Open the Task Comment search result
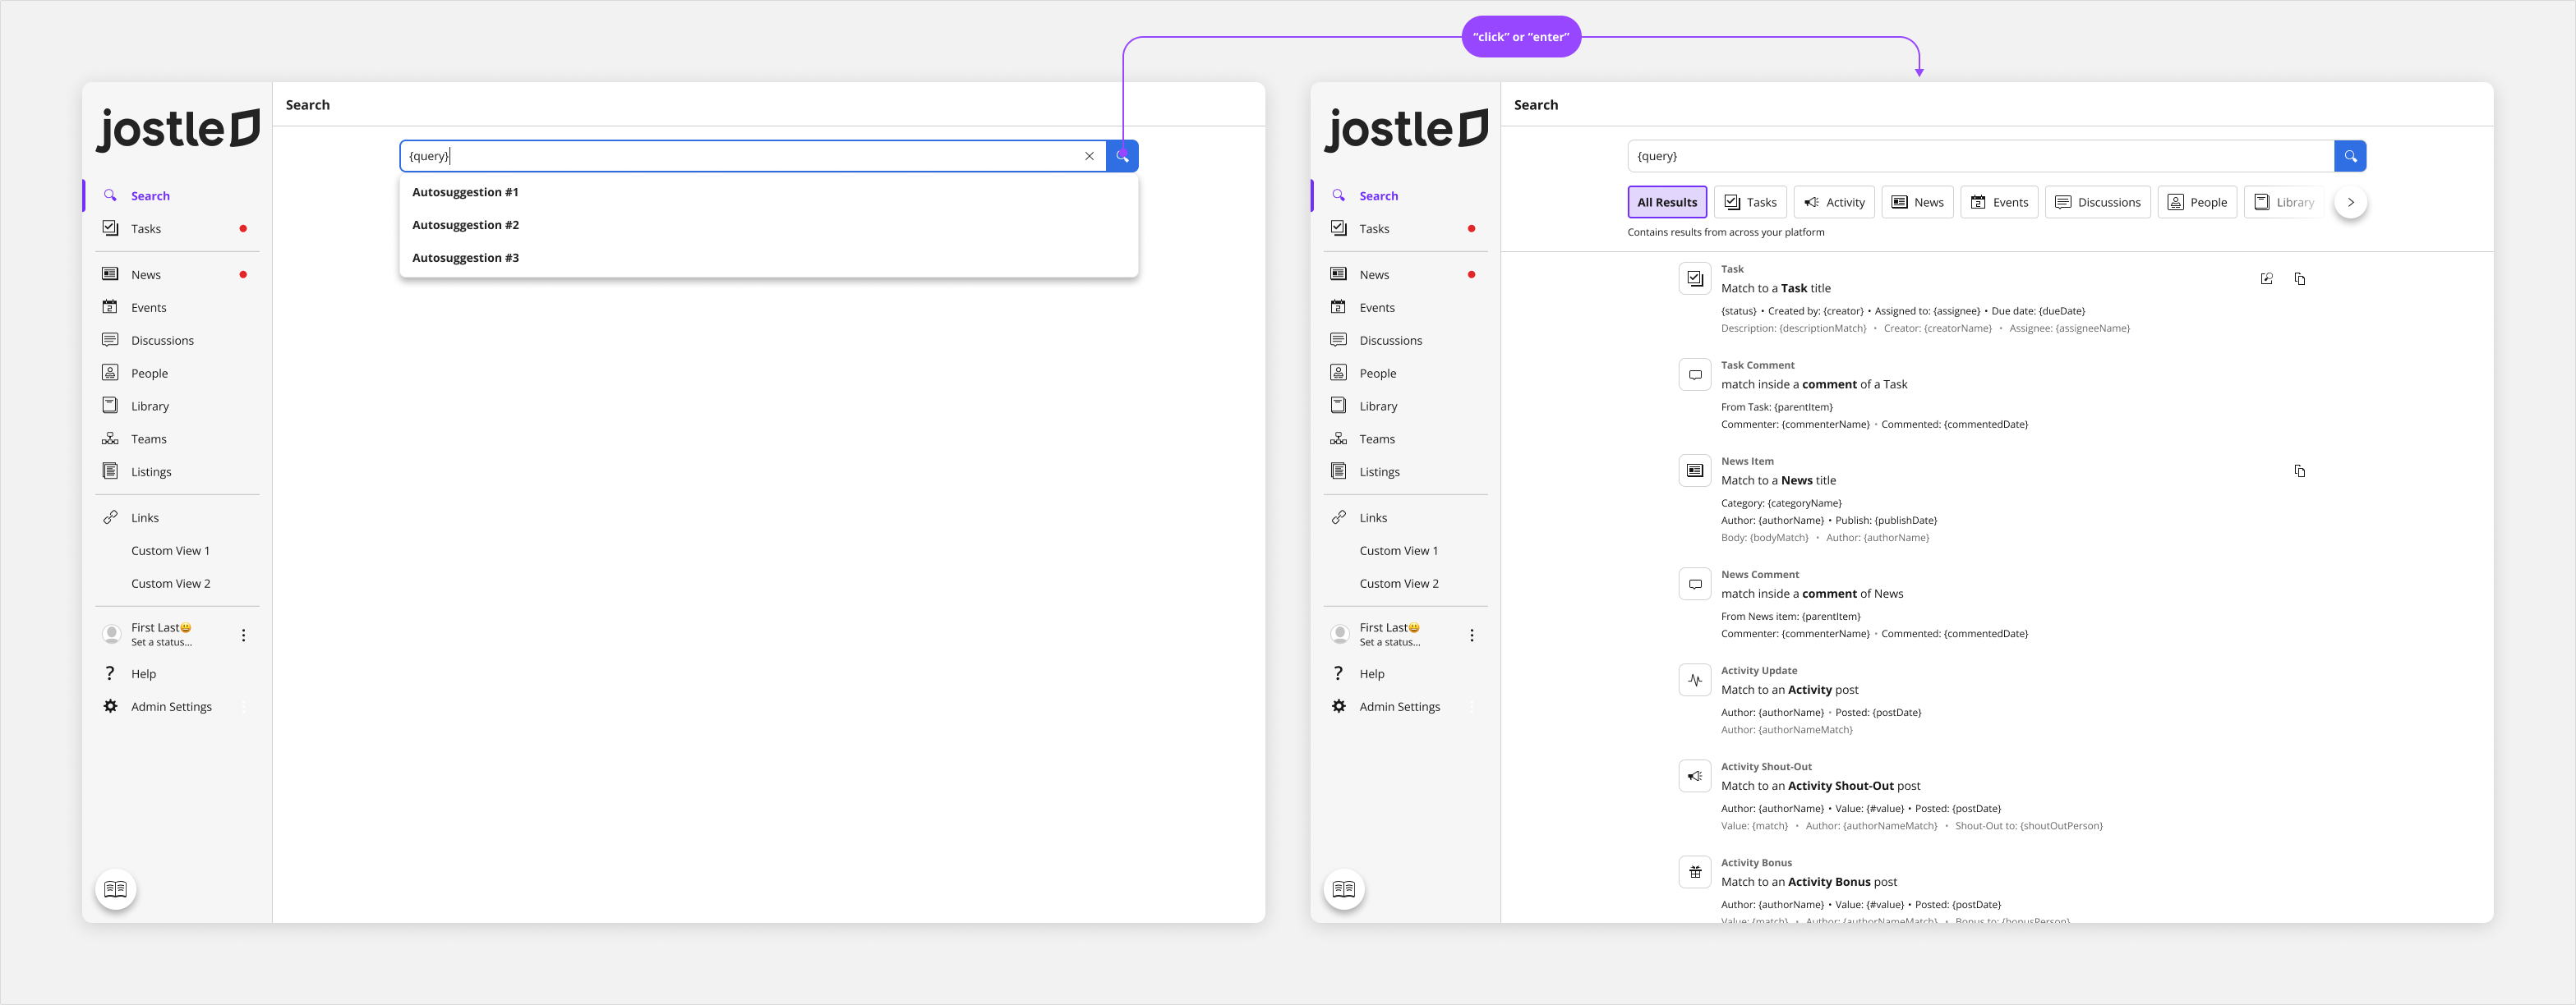The height and width of the screenshot is (1005, 2576). pos(1814,384)
